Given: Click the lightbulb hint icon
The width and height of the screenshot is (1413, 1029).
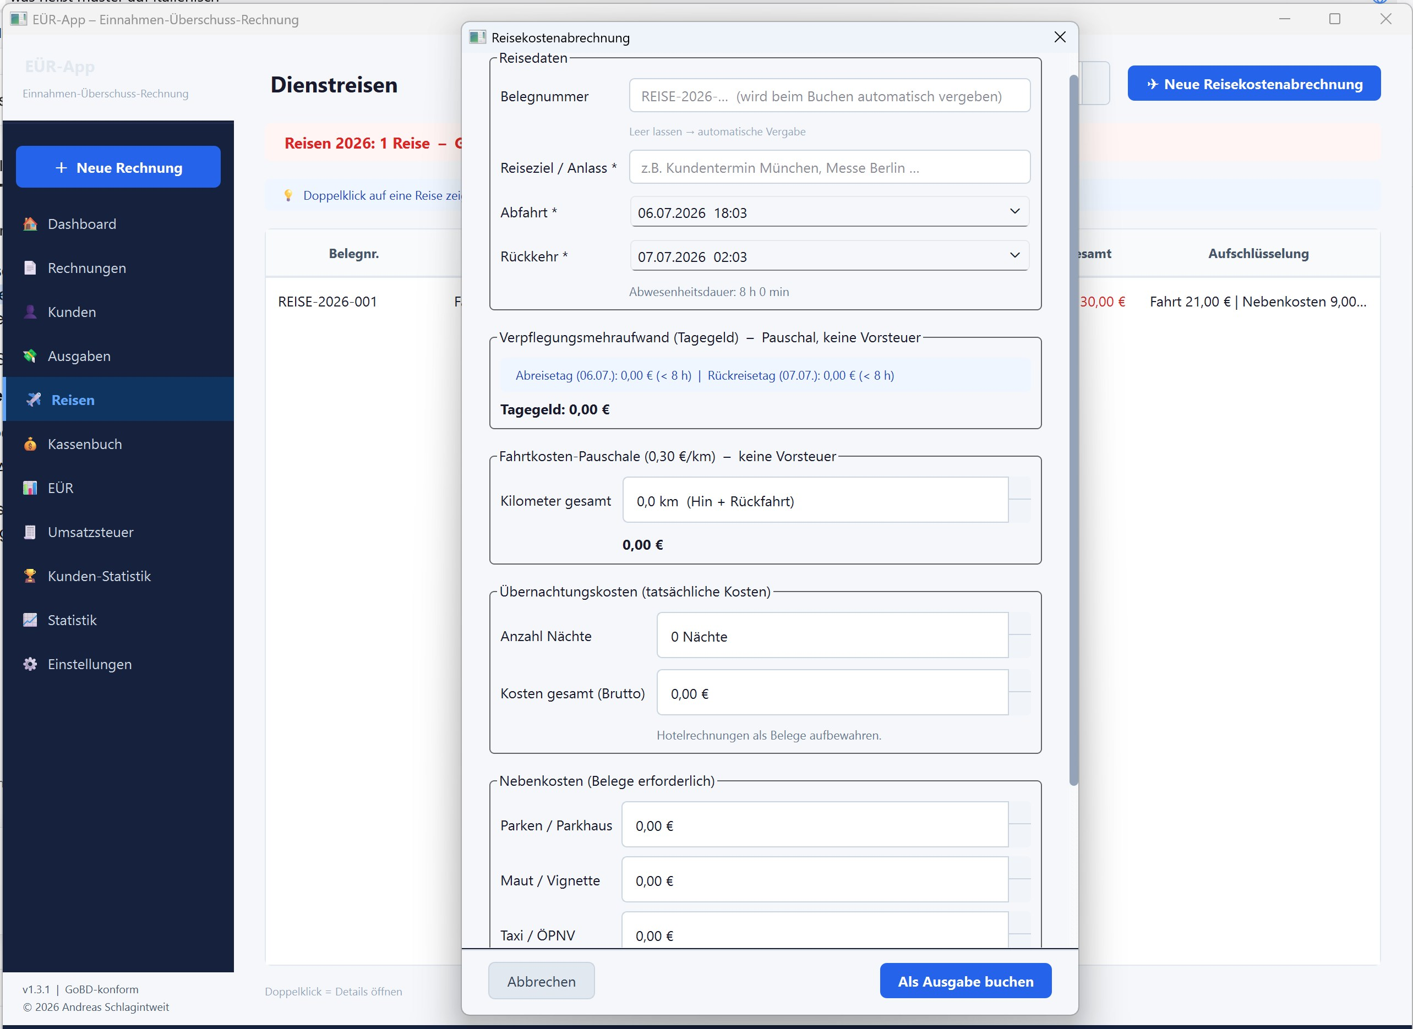Looking at the screenshot, I should tap(288, 195).
